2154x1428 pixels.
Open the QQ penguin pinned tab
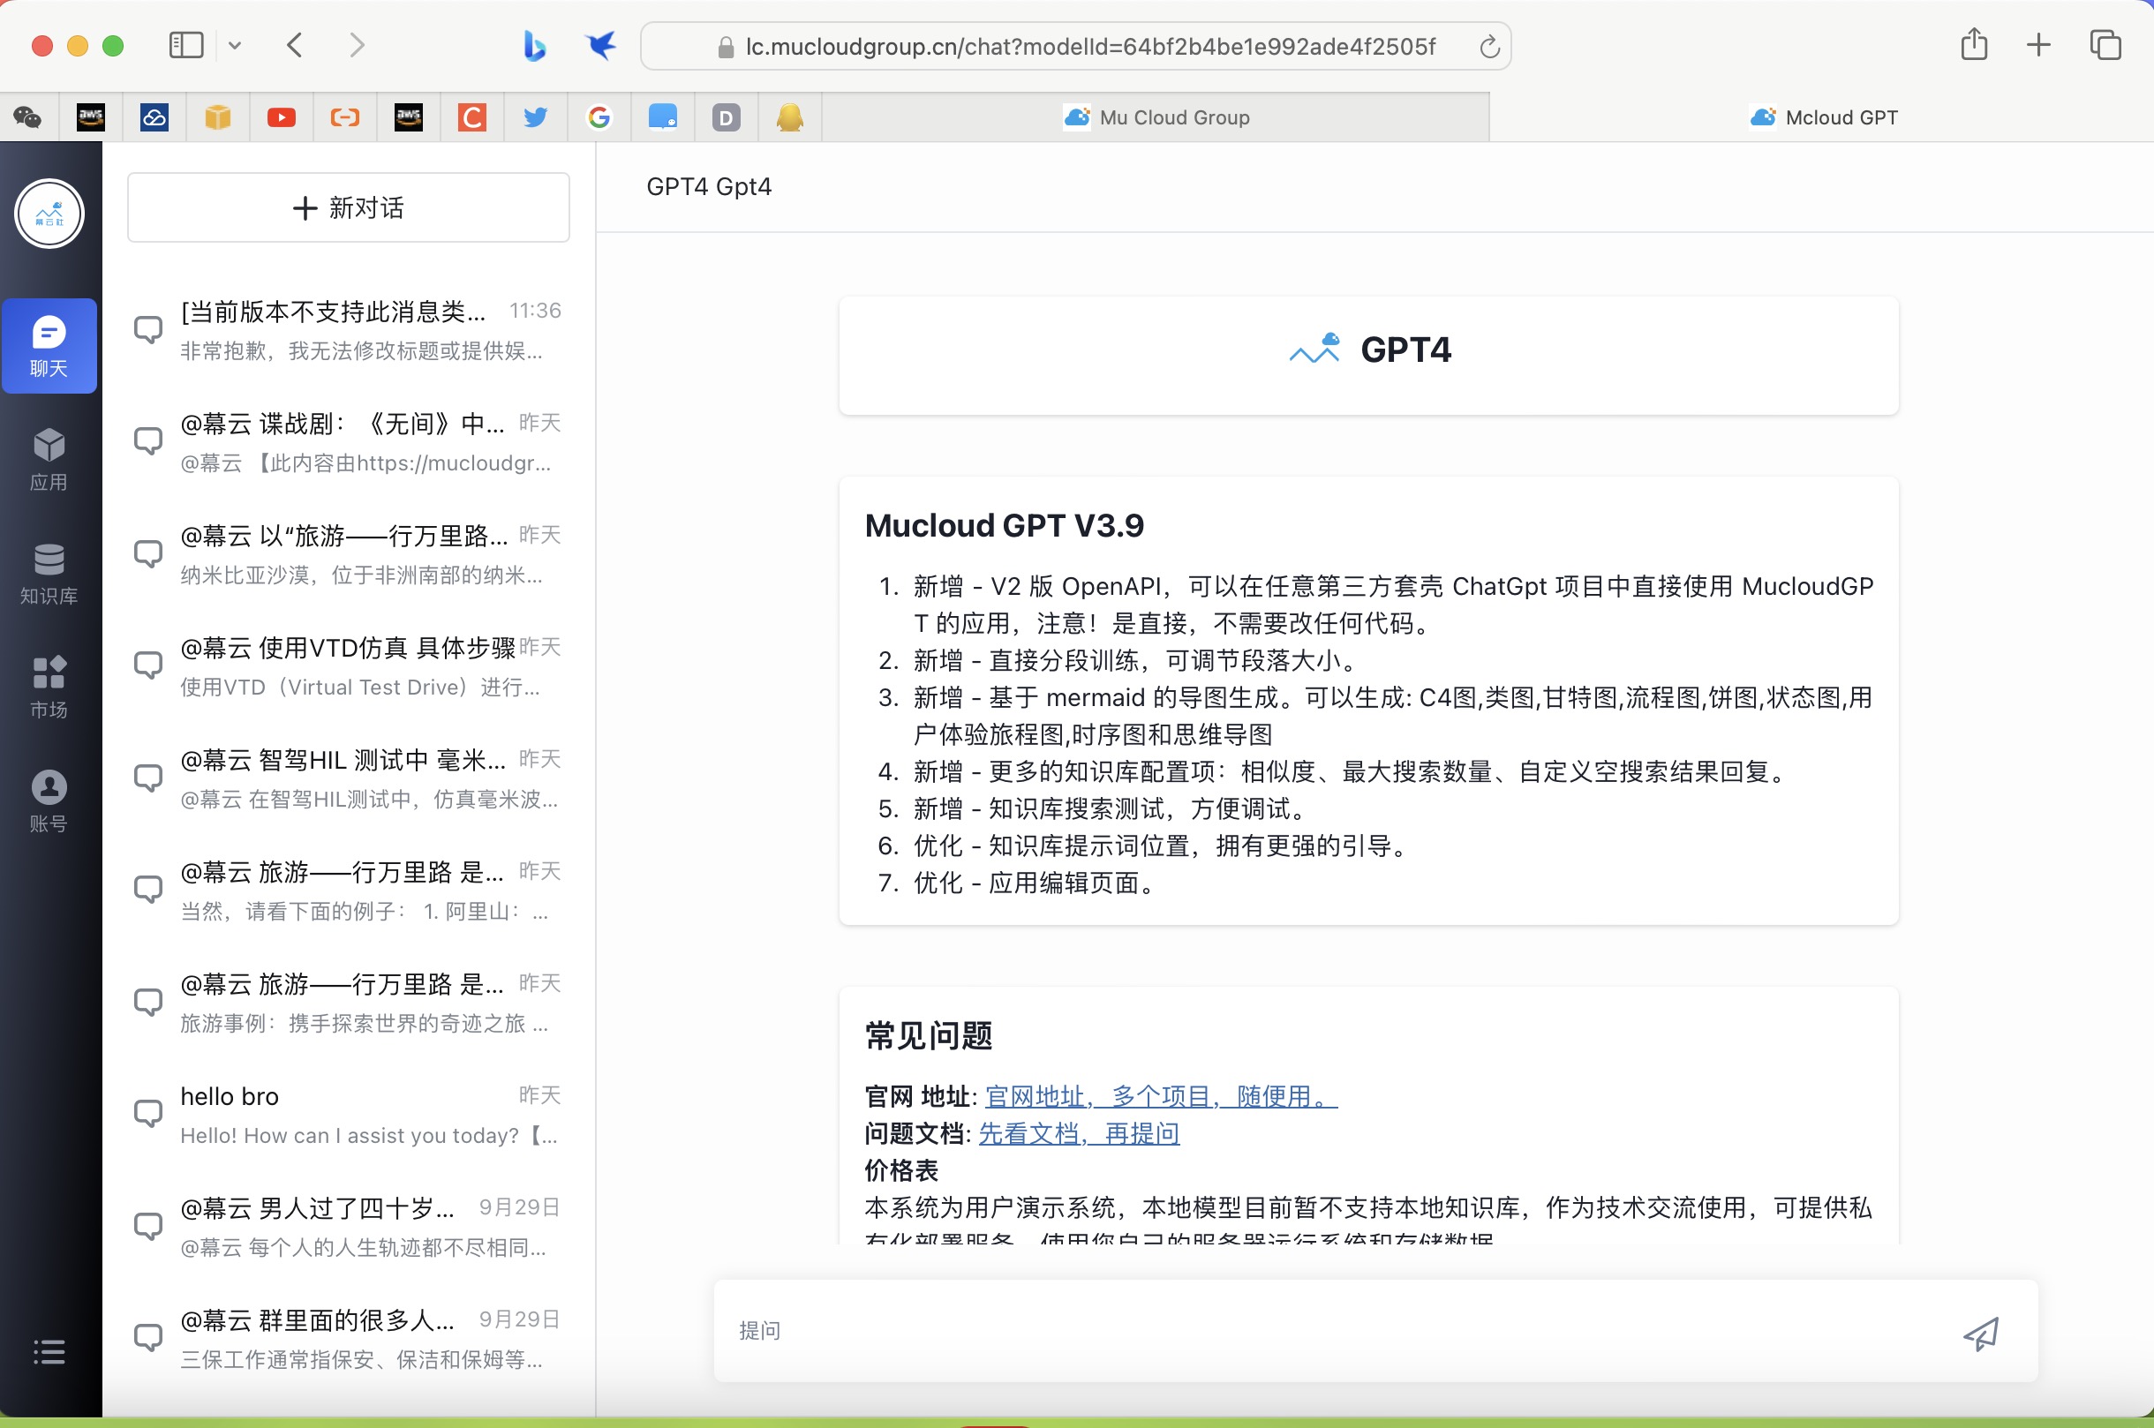tap(789, 117)
